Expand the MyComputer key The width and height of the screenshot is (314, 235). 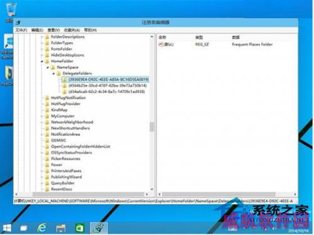click(42, 116)
